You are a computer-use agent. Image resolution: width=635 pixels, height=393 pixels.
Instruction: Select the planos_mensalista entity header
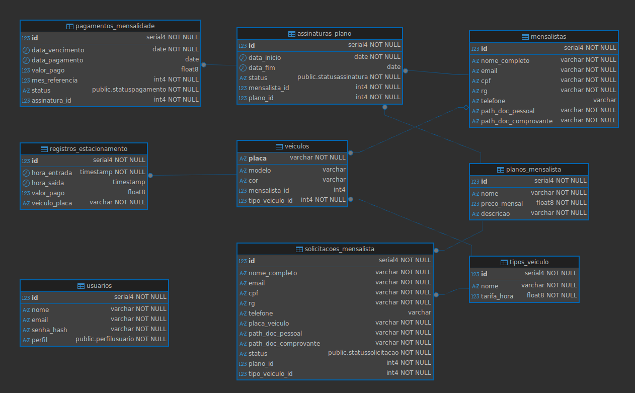529,170
